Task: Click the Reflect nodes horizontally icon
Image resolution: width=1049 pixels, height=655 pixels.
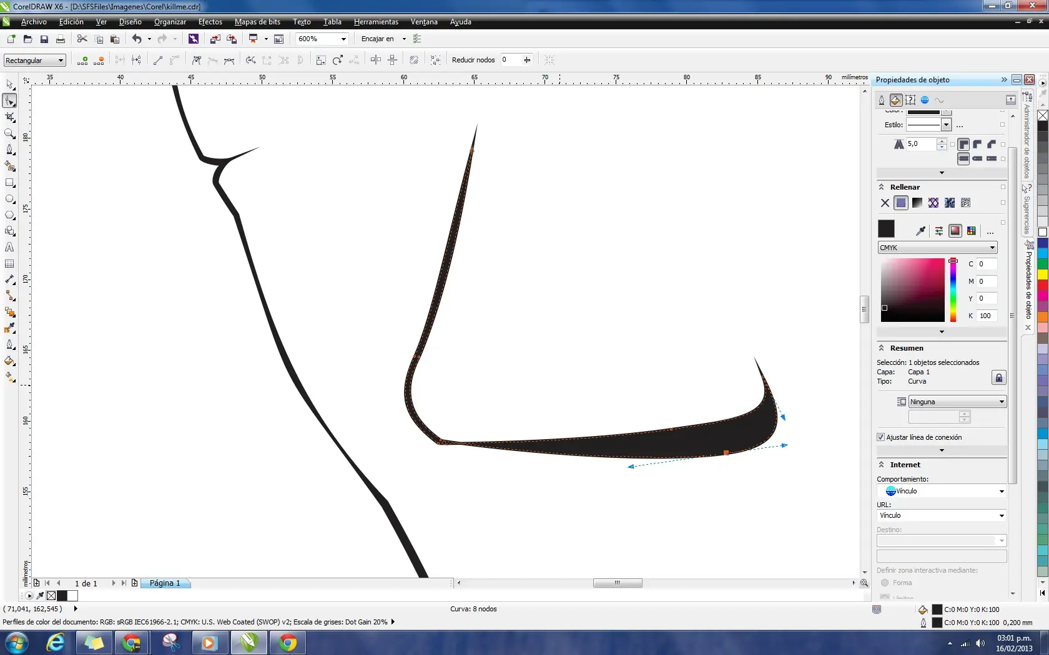Action: click(x=376, y=60)
